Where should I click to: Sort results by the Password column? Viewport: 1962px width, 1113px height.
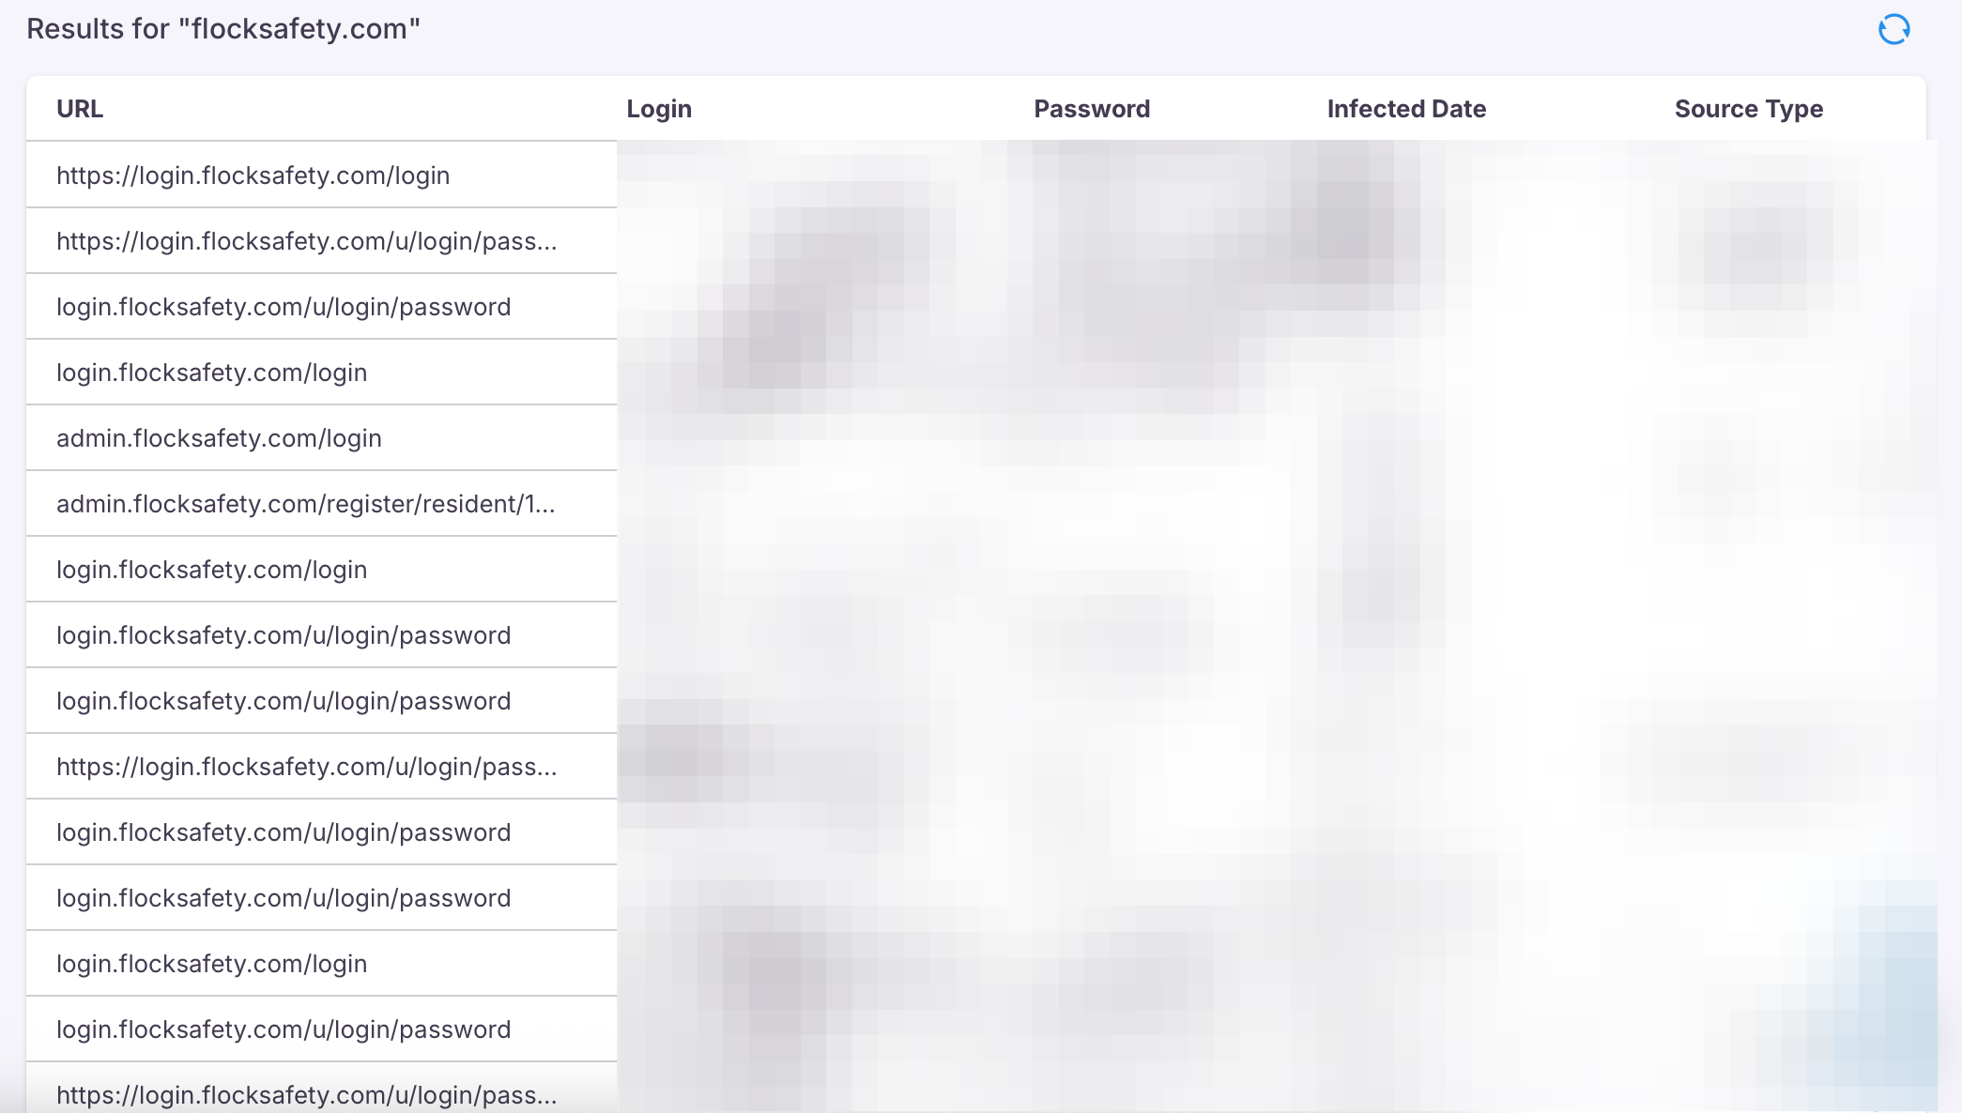pyautogui.click(x=1091, y=108)
